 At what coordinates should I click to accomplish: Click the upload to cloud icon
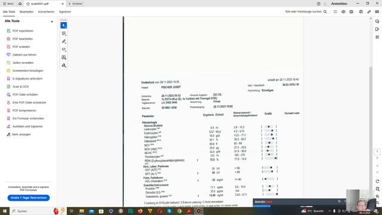point(343,12)
